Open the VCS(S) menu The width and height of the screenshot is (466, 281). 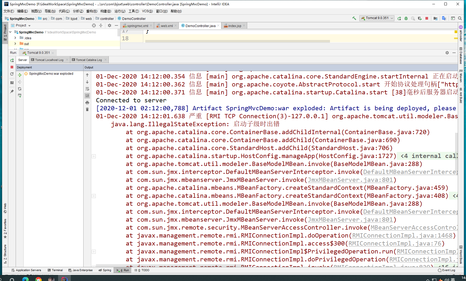pos(147,11)
